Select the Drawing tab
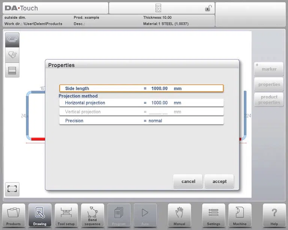Viewport: 288px width, 230px height. click(x=40, y=215)
